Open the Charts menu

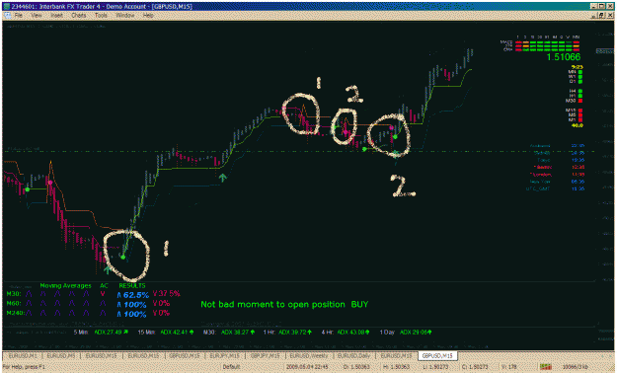point(79,16)
